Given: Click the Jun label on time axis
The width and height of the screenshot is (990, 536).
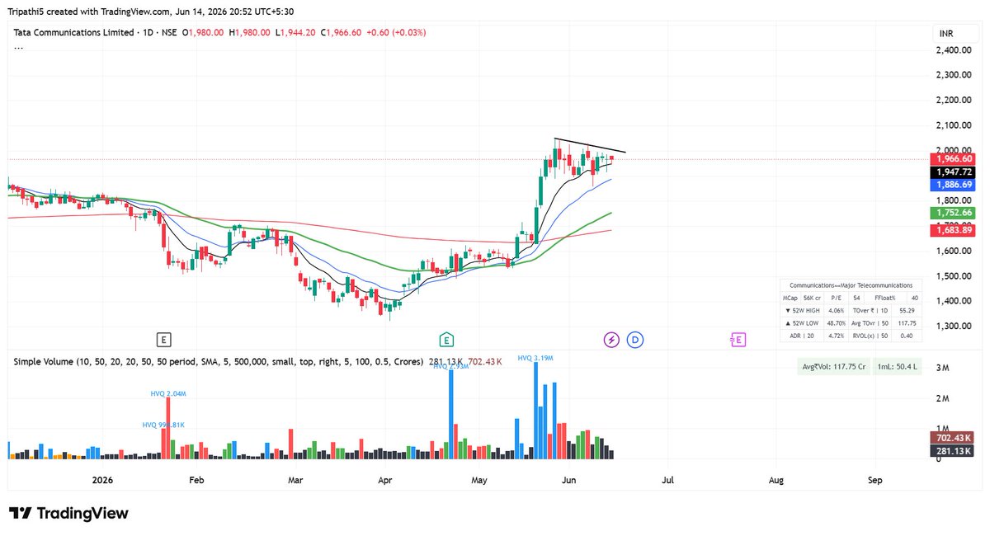Looking at the screenshot, I should click(x=568, y=479).
